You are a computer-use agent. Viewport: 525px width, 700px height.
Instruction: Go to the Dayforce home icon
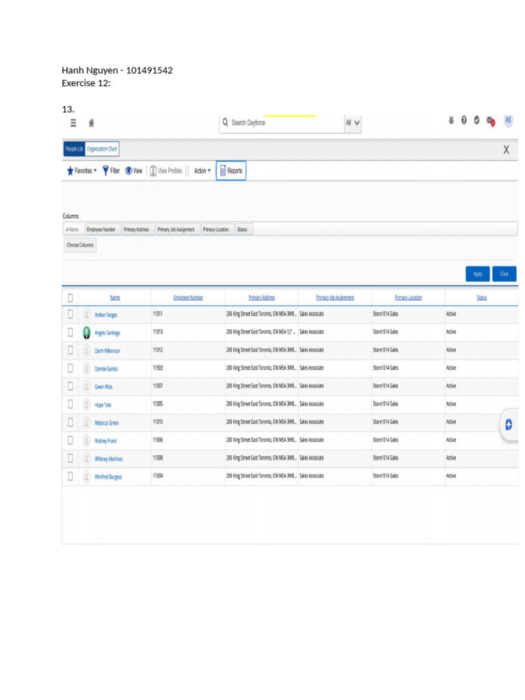pyautogui.click(x=92, y=123)
